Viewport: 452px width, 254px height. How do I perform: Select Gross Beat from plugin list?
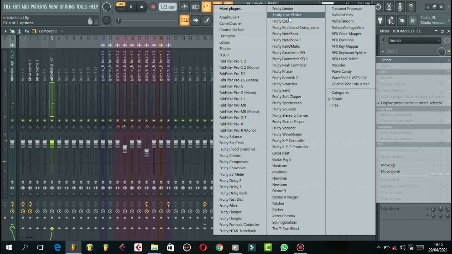point(281,153)
